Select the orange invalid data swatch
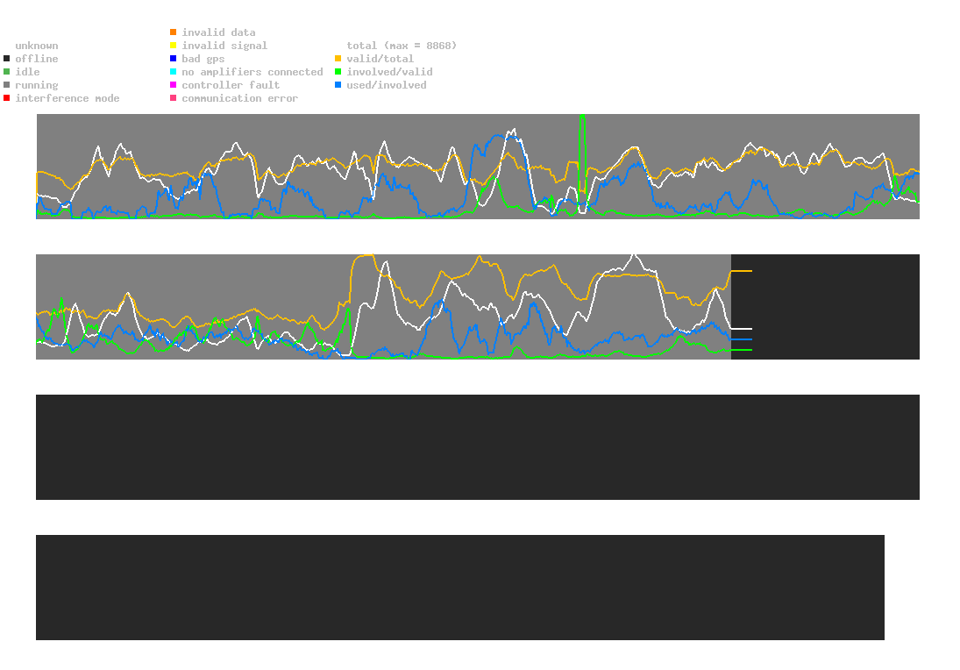 [x=174, y=32]
